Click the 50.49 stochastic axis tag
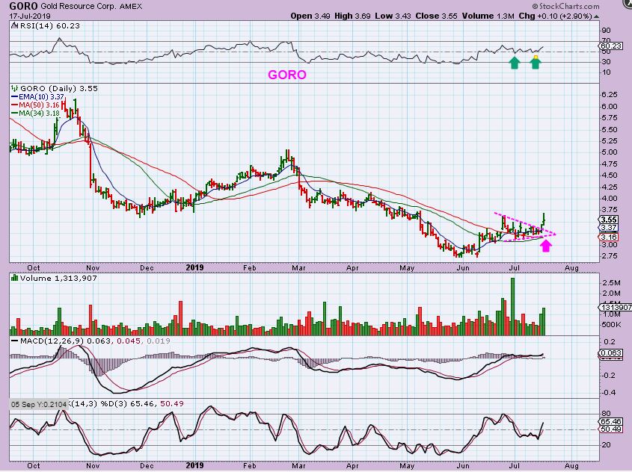Screen dimensions: 632x472 [610, 429]
